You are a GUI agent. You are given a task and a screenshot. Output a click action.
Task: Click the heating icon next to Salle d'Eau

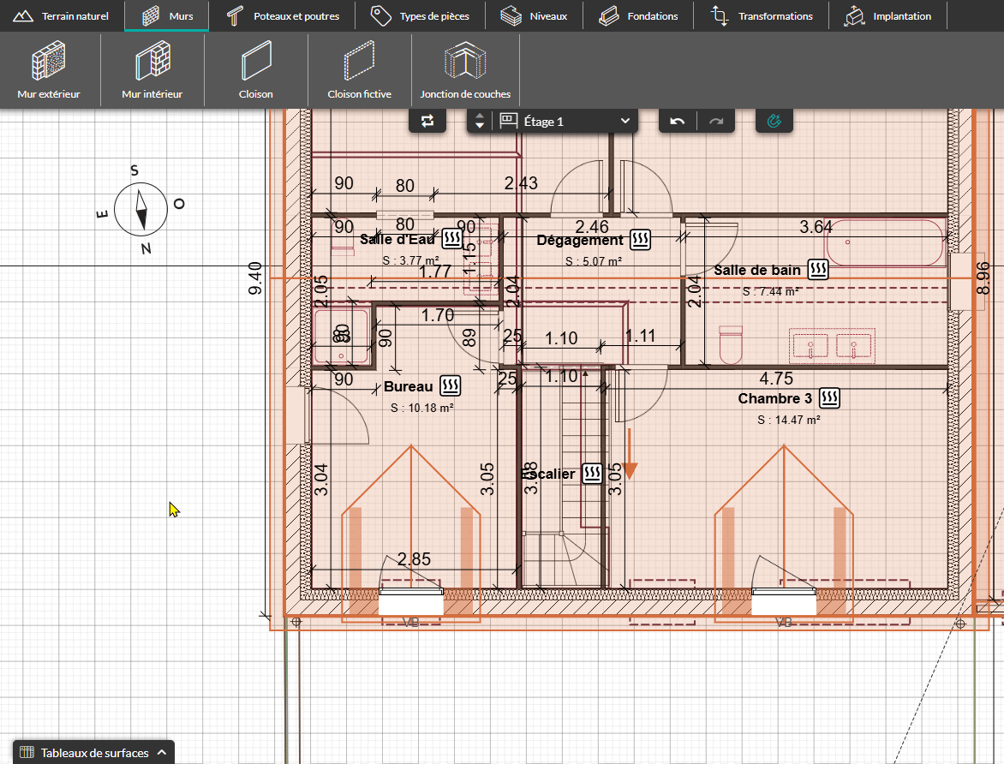pyautogui.click(x=452, y=239)
